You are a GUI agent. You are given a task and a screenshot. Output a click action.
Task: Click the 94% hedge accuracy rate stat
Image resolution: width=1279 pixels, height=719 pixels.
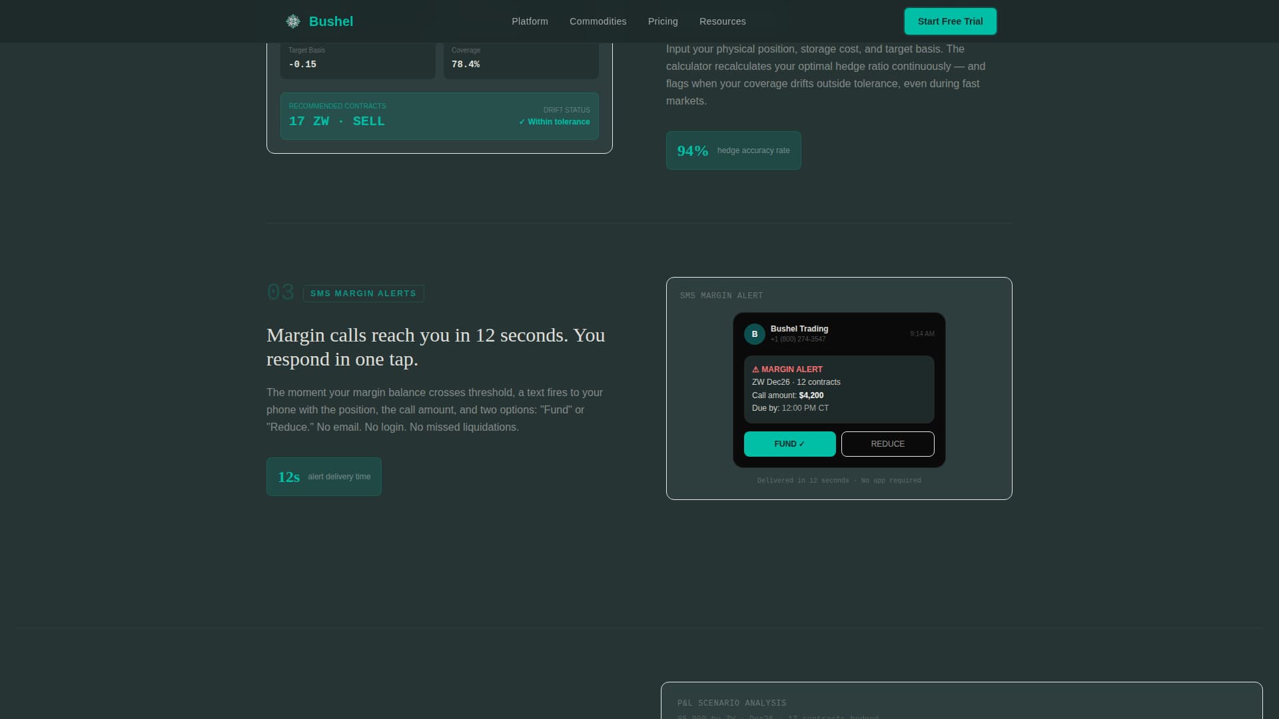733,150
